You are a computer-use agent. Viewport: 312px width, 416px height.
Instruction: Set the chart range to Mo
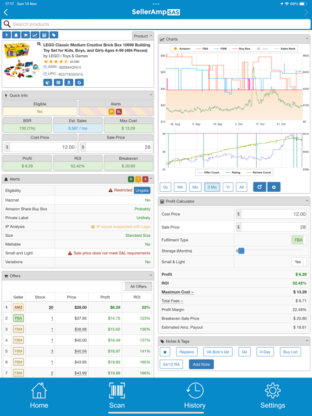pyautogui.click(x=195, y=187)
